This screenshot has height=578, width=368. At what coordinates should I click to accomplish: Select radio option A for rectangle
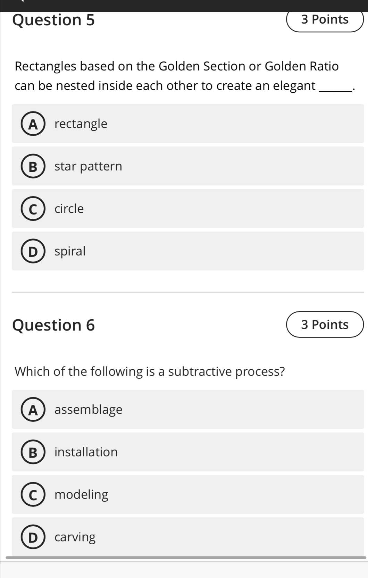click(x=33, y=124)
